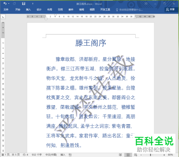Click the macro recording icon in status bar
Screen dimensions: 179x157
70,155
